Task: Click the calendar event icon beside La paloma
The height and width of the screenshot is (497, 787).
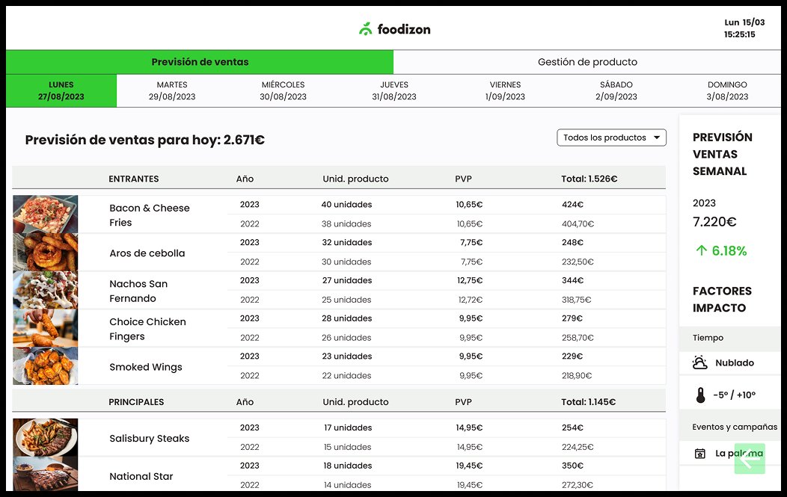Action: pyautogui.click(x=699, y=454)
